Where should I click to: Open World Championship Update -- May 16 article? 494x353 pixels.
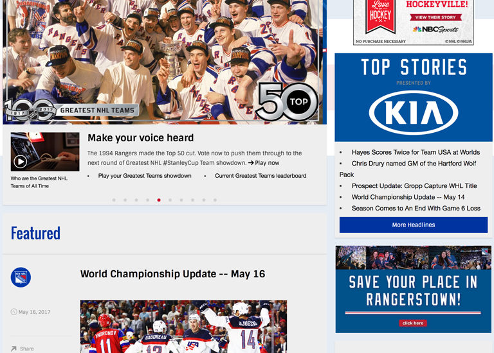point(172,274)
